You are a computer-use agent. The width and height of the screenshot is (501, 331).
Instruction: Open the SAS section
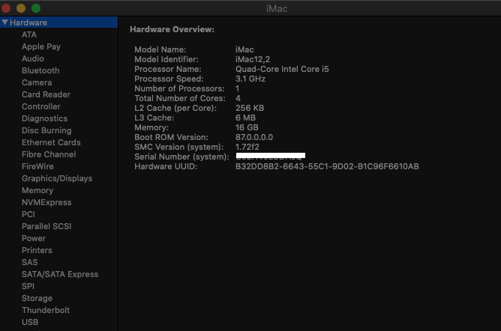click(x=30, y=262)
